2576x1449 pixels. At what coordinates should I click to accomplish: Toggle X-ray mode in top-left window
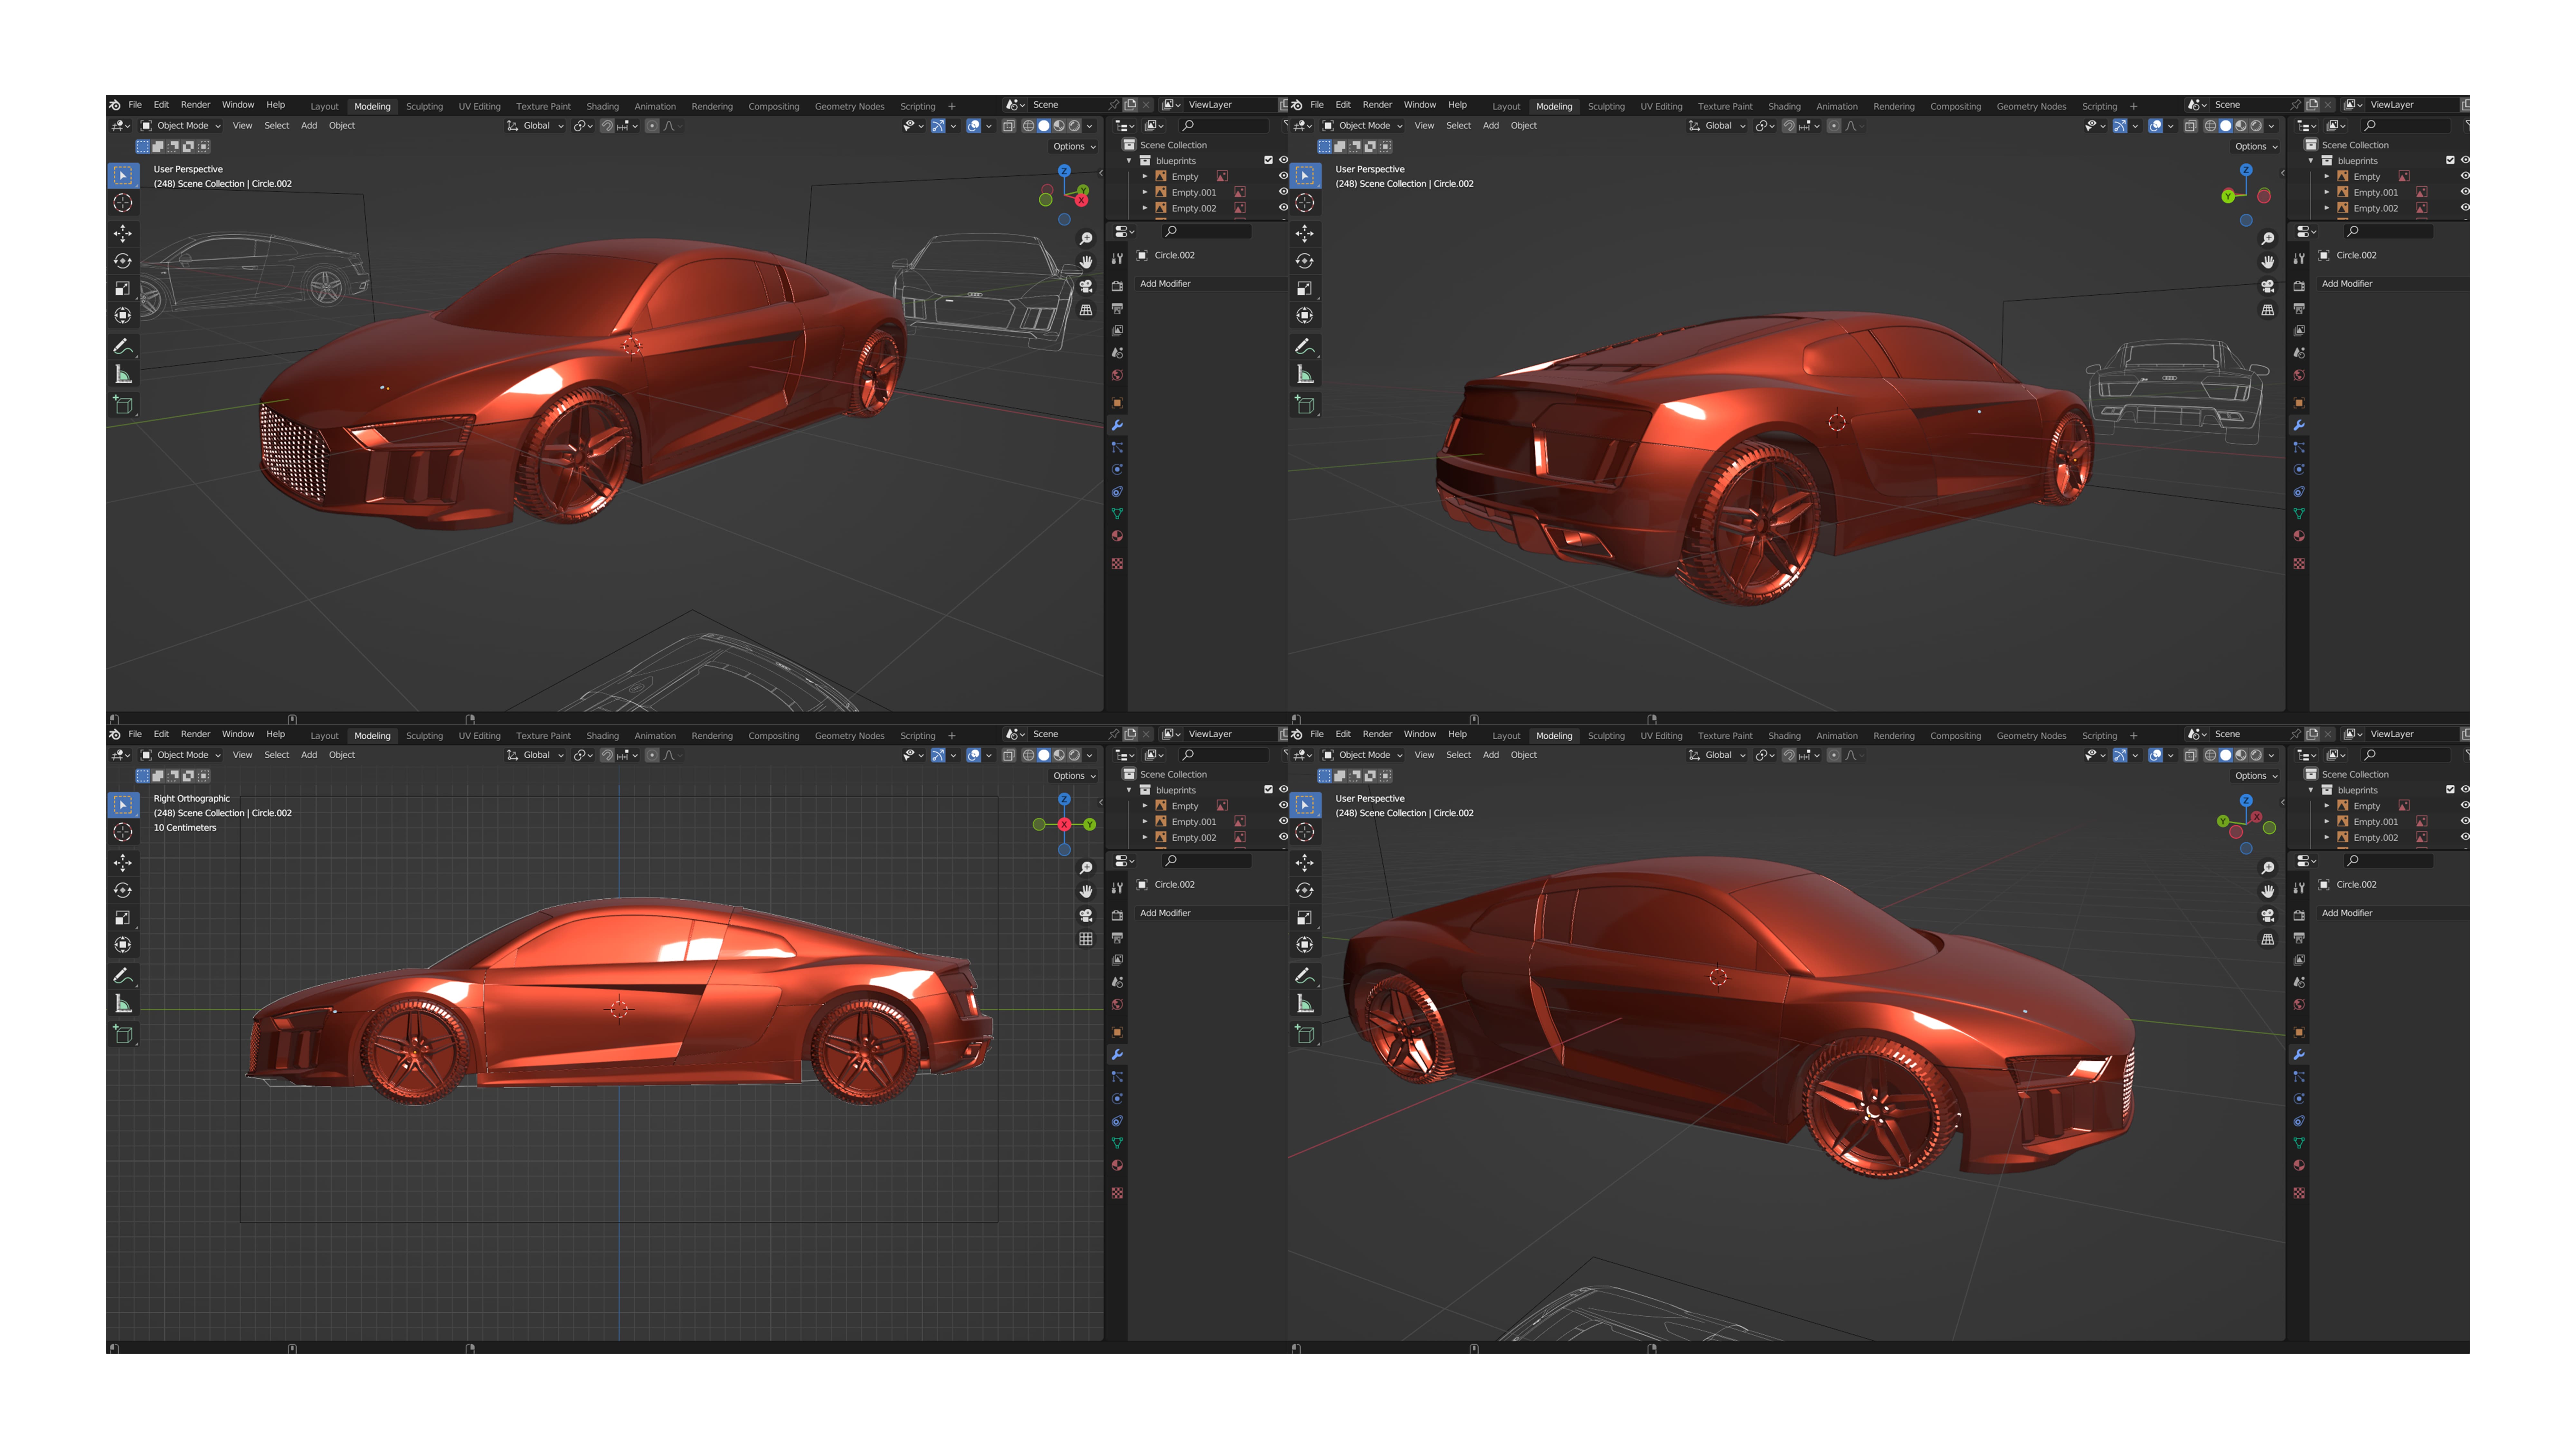1009,126
